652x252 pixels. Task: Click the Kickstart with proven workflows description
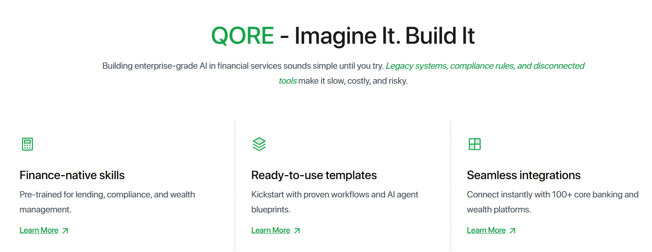335,202
